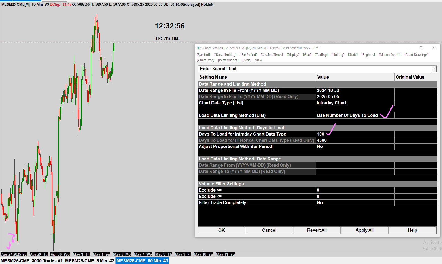Focus the Enter Search Text field

pos(315,69)
